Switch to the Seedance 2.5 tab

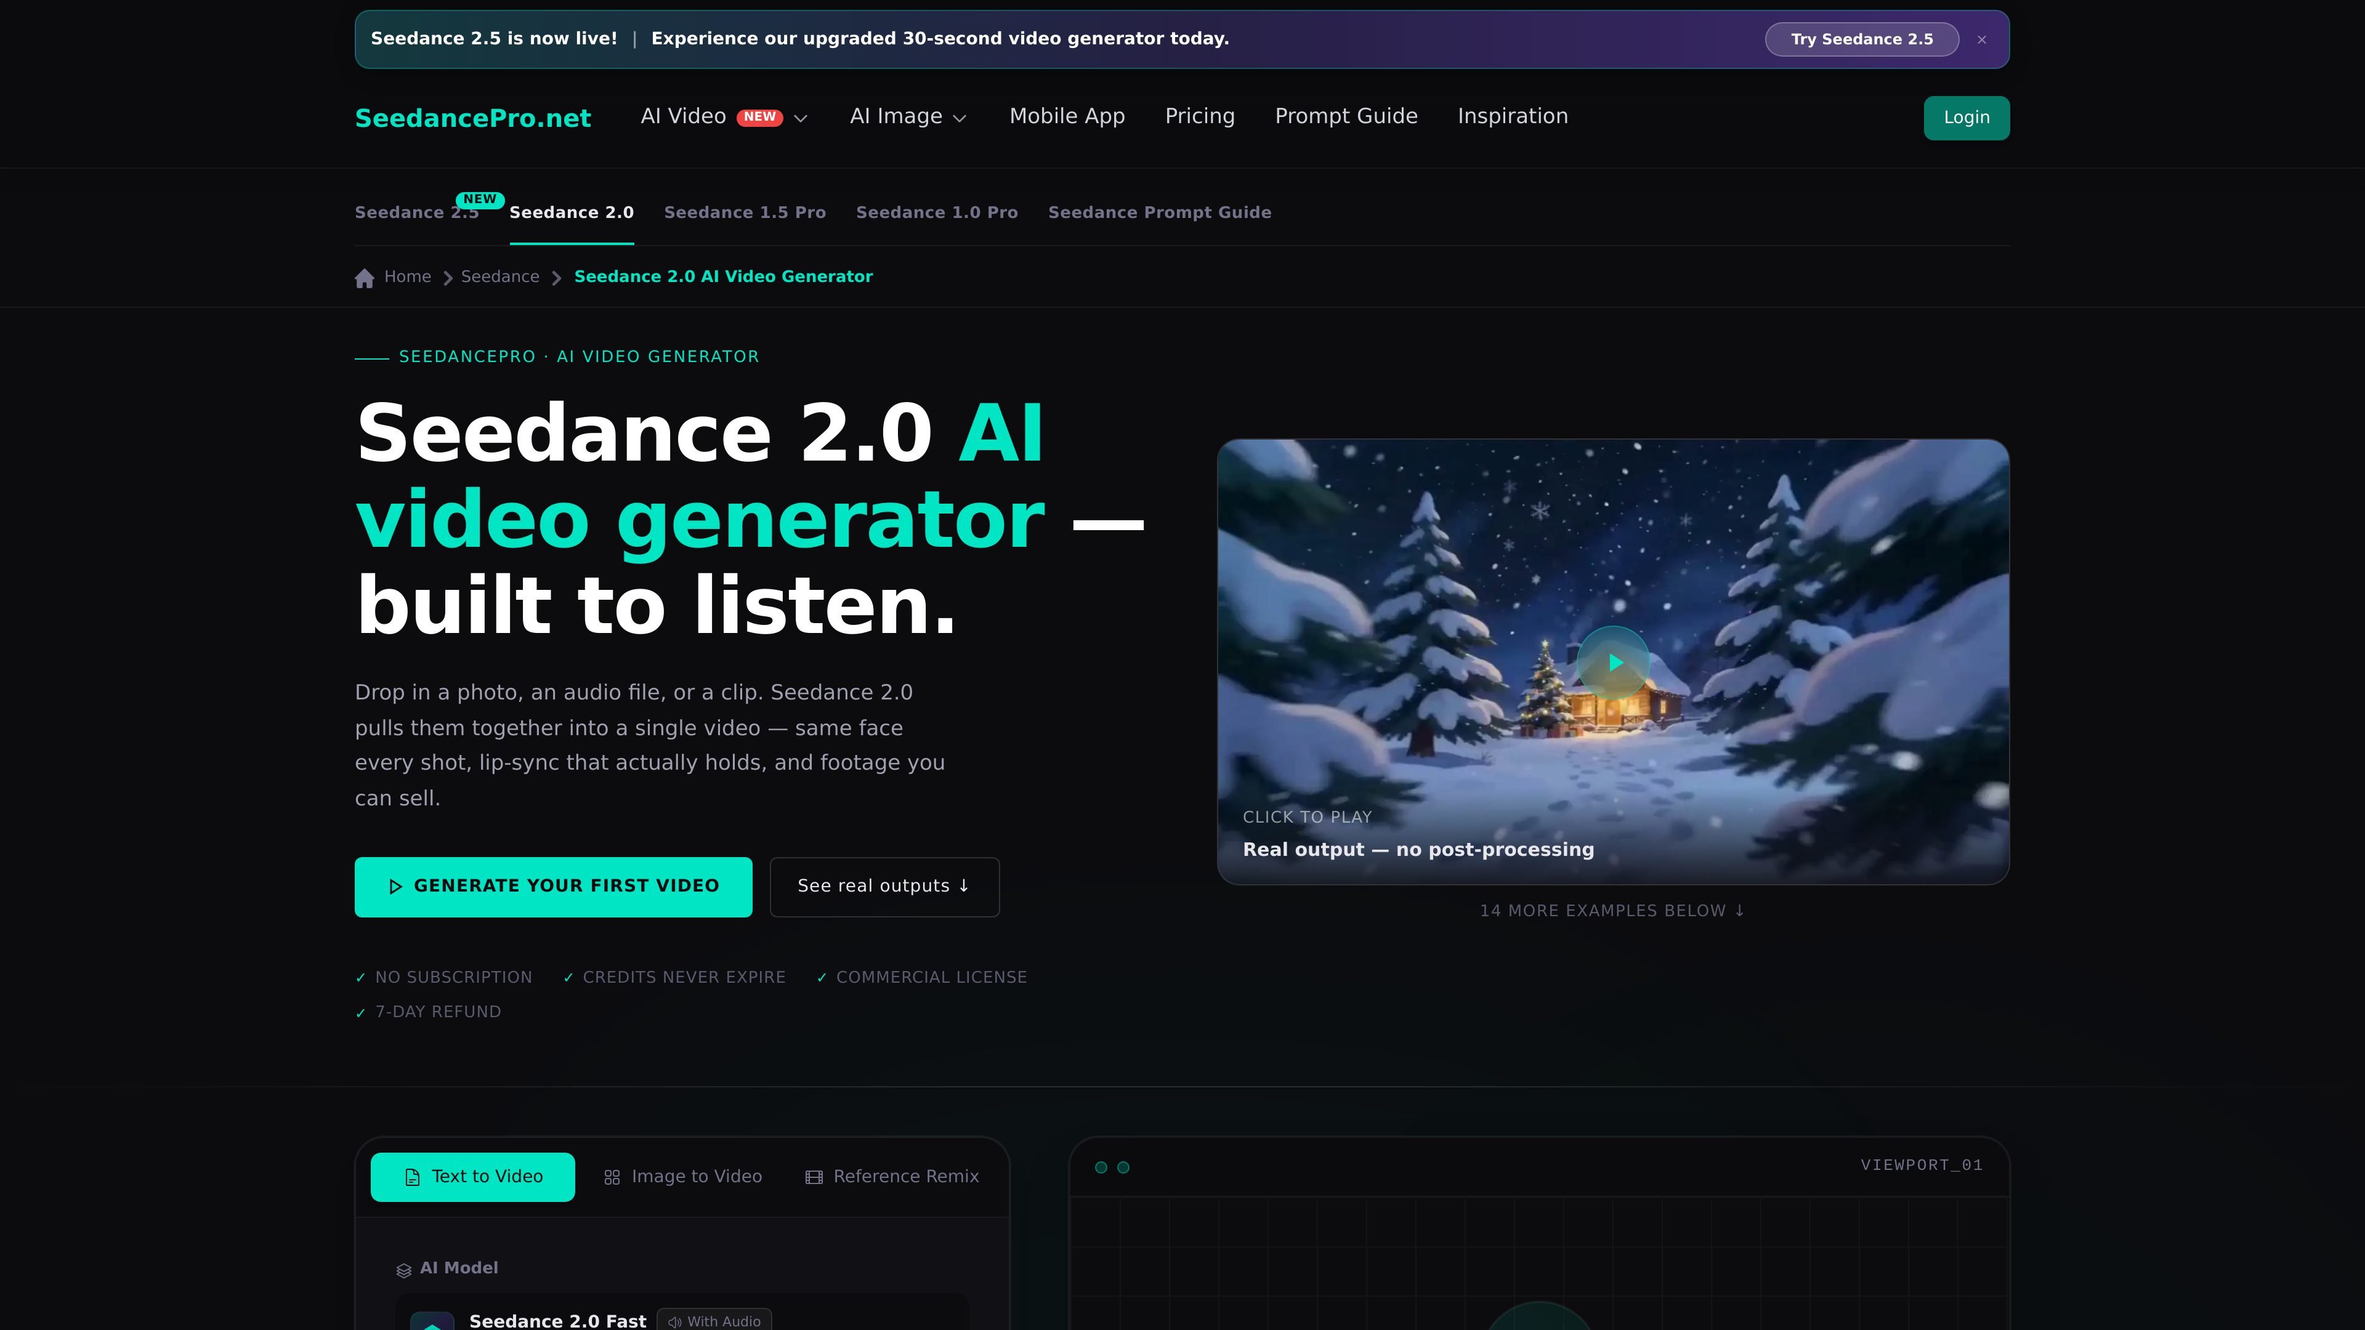tap(417, 213)
